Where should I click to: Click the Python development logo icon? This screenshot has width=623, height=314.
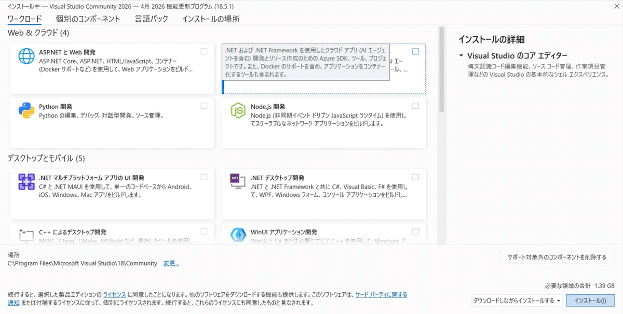coord(26,110)
